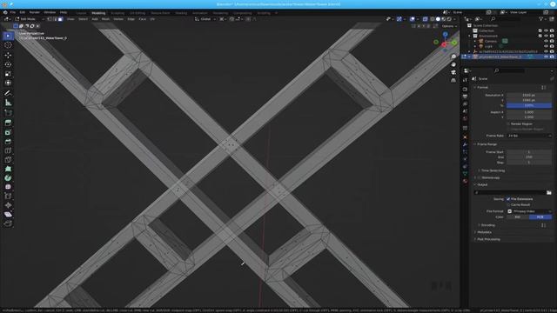Open the Frame Rate dropdown
557x313 pixels.
529,136
